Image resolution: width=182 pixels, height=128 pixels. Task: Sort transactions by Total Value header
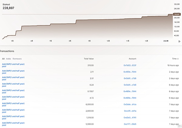point(89,59)
